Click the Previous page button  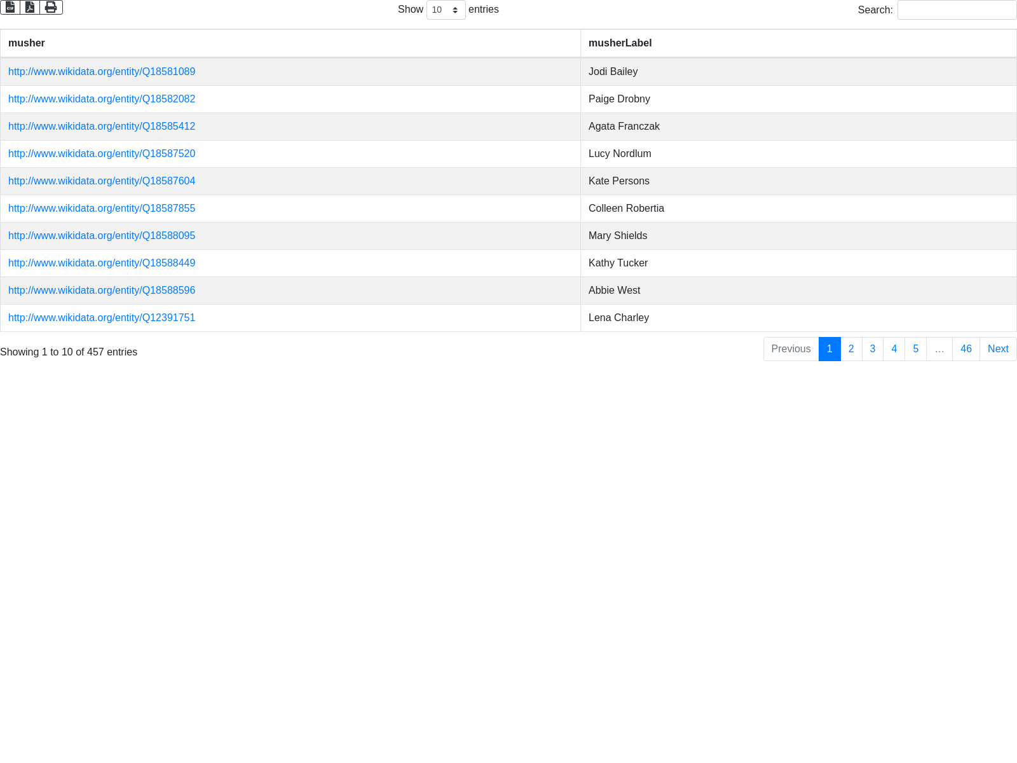pos(791,349)
